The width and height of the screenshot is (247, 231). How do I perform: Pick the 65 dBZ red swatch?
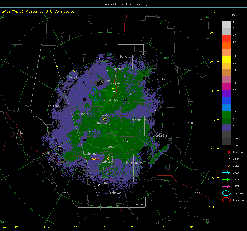tap(226, 39)
